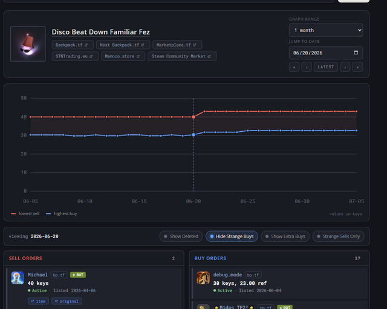The width and height of the screenshot is (387, 309).
Task: Toggle Show Deleted filter
Action: pos(181,236)
